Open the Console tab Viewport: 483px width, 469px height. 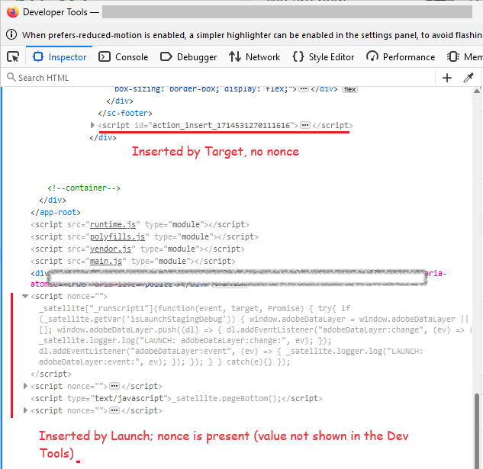coord(124,57)
